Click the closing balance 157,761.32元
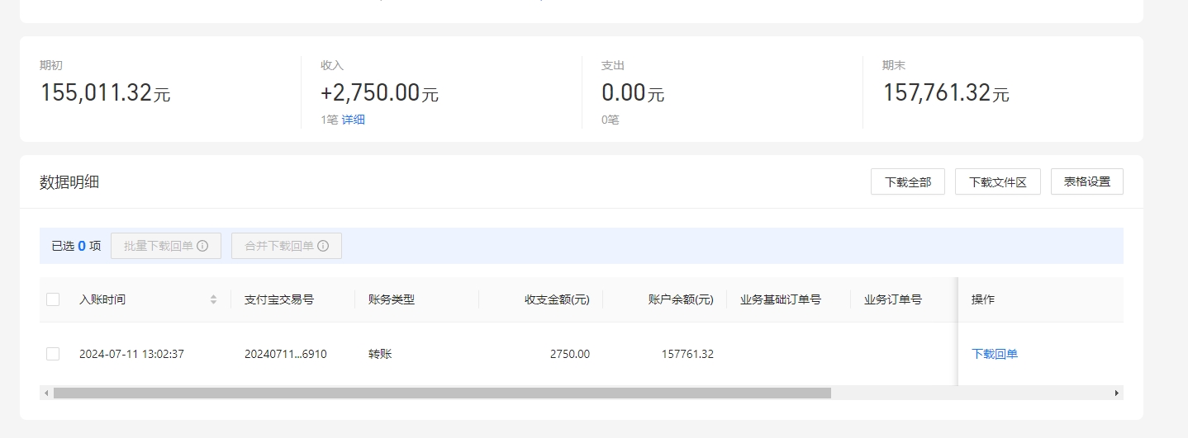 tap(946, 92)
